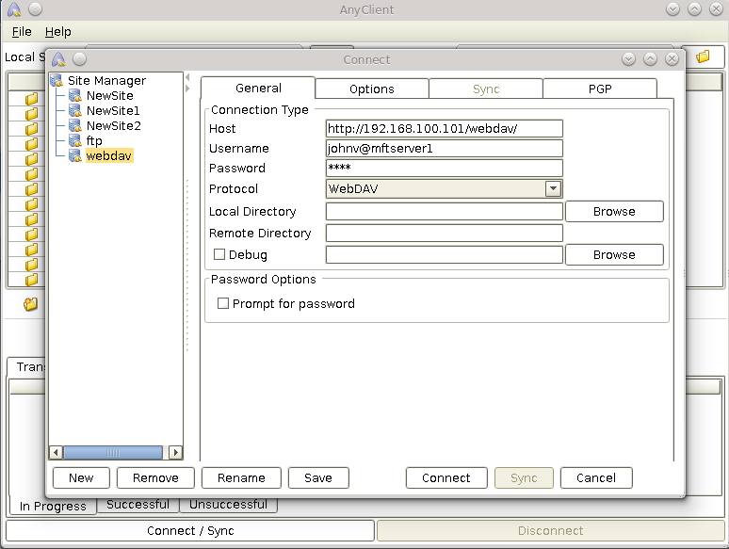Toggle Prompt for password checkbox
Screen dimensions: 729x549
point(223,303)
